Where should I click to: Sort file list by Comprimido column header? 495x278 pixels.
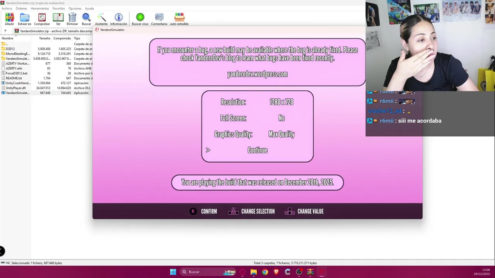pyautogui.click(x=62, y=38)
